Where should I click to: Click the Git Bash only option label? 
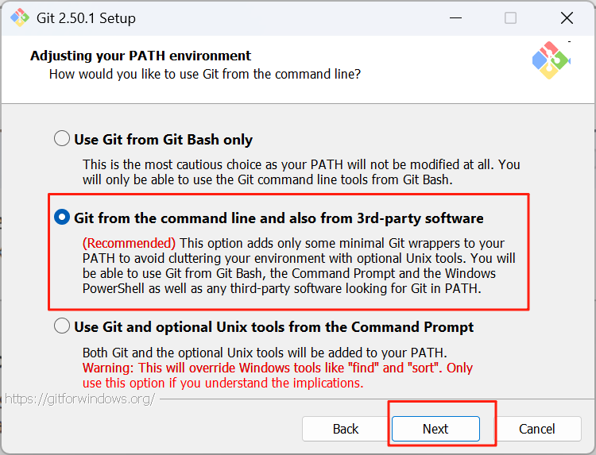coord(164,140)
